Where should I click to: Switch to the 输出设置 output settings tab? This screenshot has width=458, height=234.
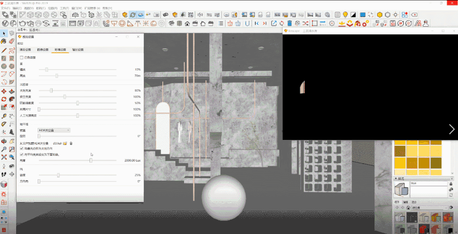pyautogui.click(x=78, y=50)
